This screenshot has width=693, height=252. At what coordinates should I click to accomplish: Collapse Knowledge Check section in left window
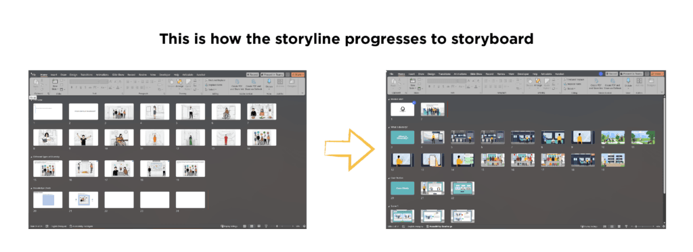click(31, 188)
